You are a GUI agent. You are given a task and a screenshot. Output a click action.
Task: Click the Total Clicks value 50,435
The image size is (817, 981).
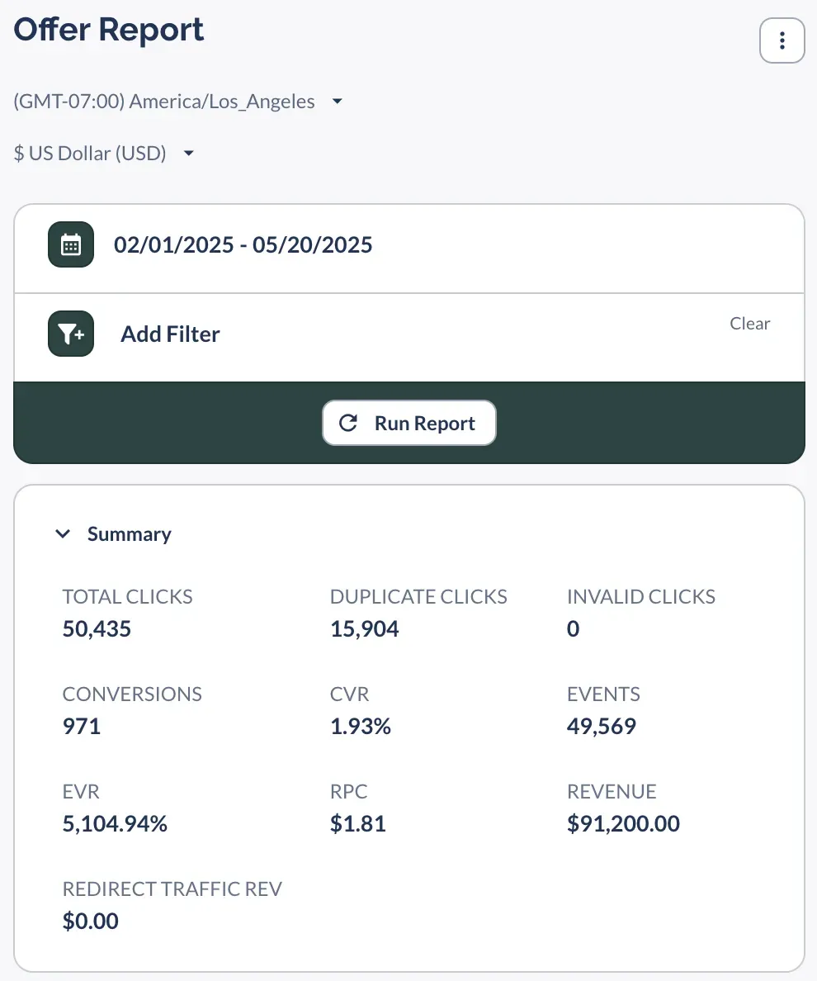point(97,629)
